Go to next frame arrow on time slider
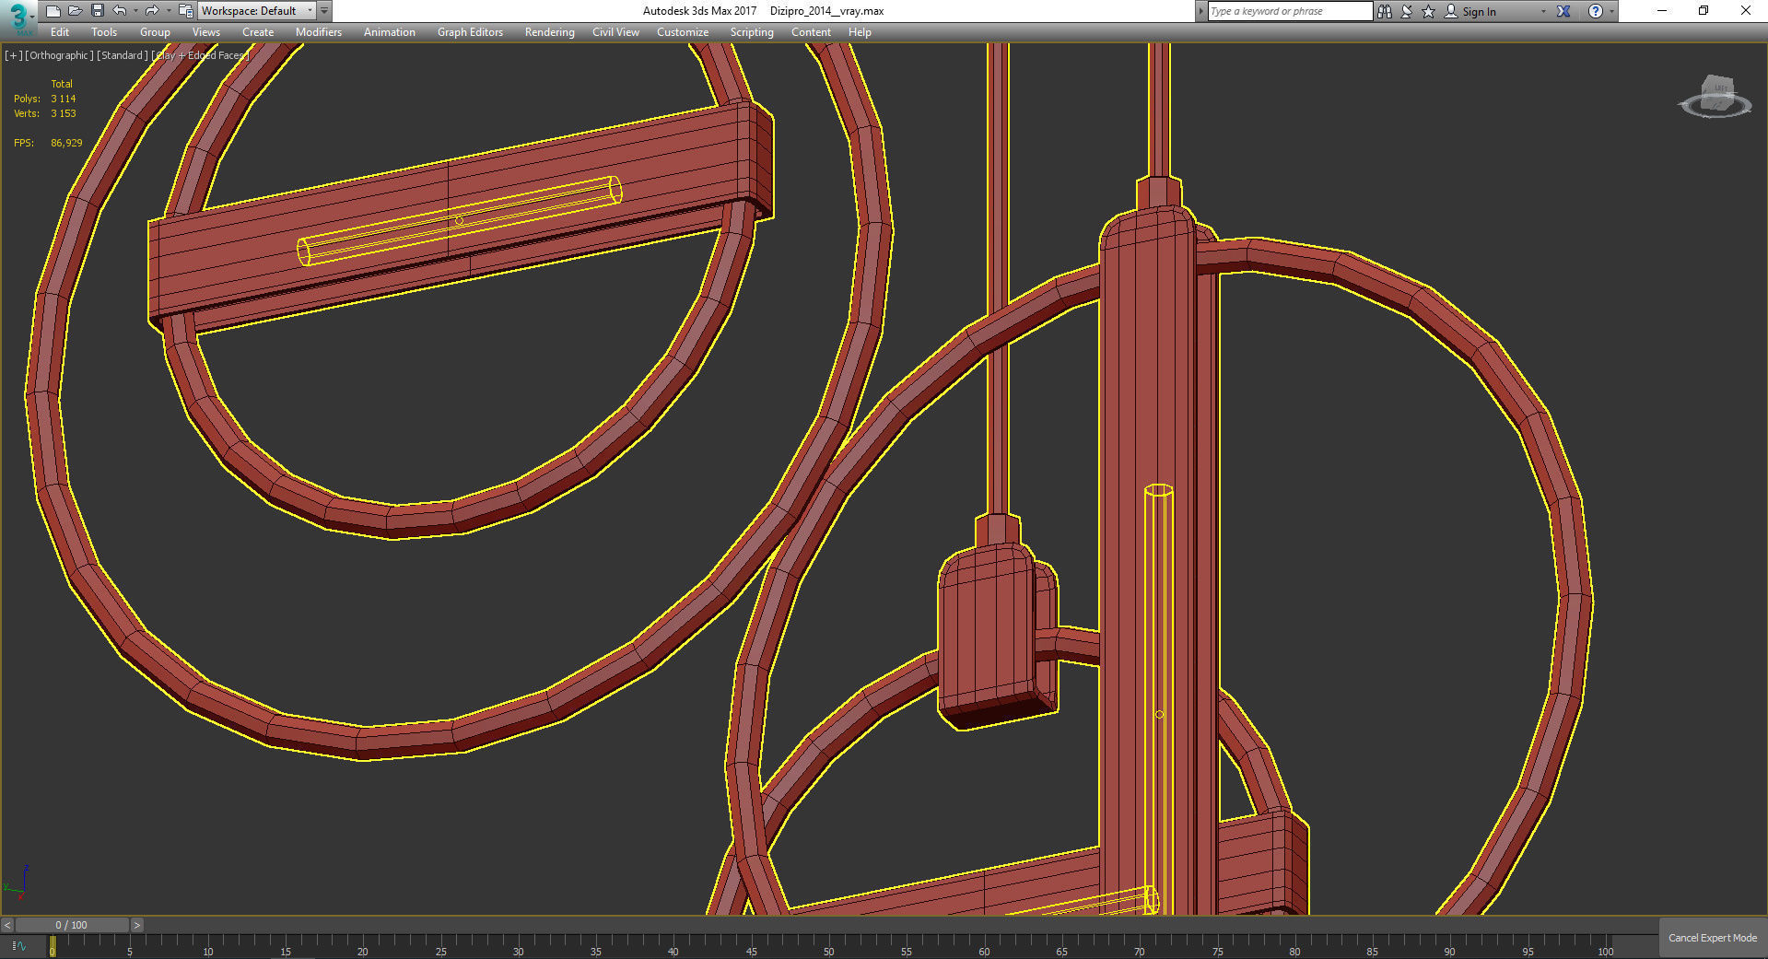The image size is (1768, 959). pos(137,925)
